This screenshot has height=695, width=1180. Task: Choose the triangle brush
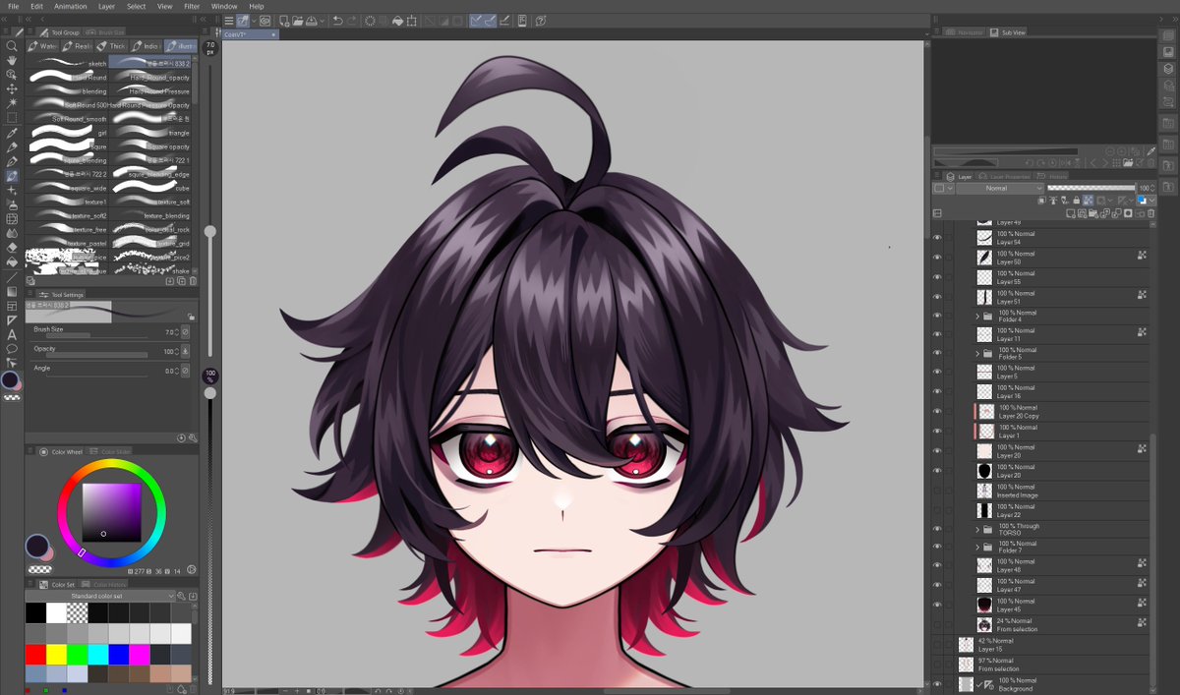coord(151,133)
